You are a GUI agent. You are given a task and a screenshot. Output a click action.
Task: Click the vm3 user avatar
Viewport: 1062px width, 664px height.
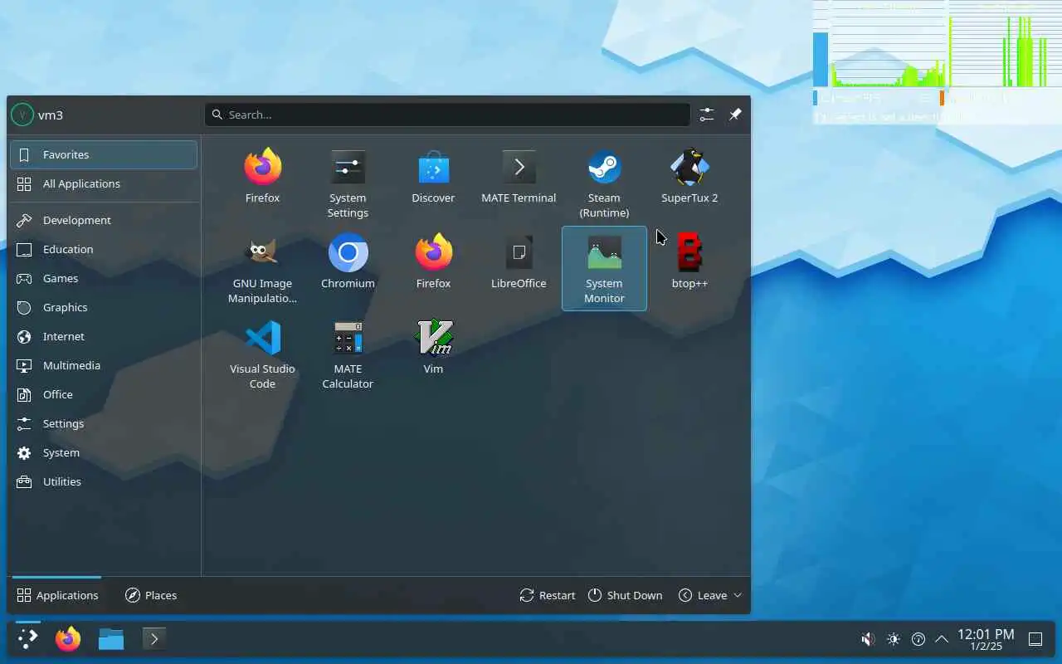point(22,115)
